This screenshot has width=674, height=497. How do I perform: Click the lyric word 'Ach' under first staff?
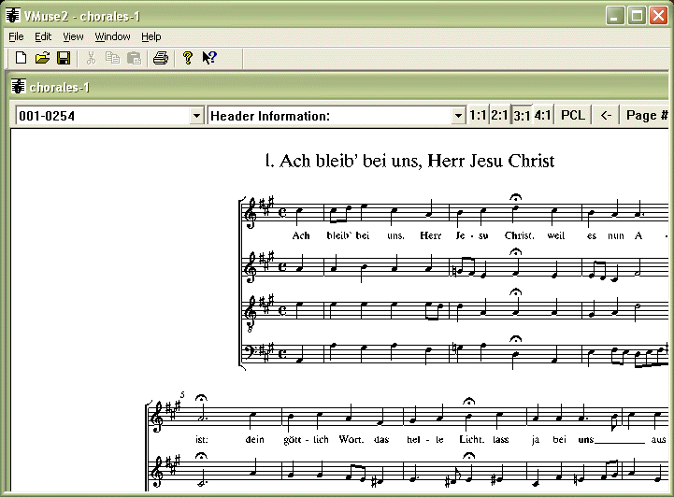click(301, 235)
